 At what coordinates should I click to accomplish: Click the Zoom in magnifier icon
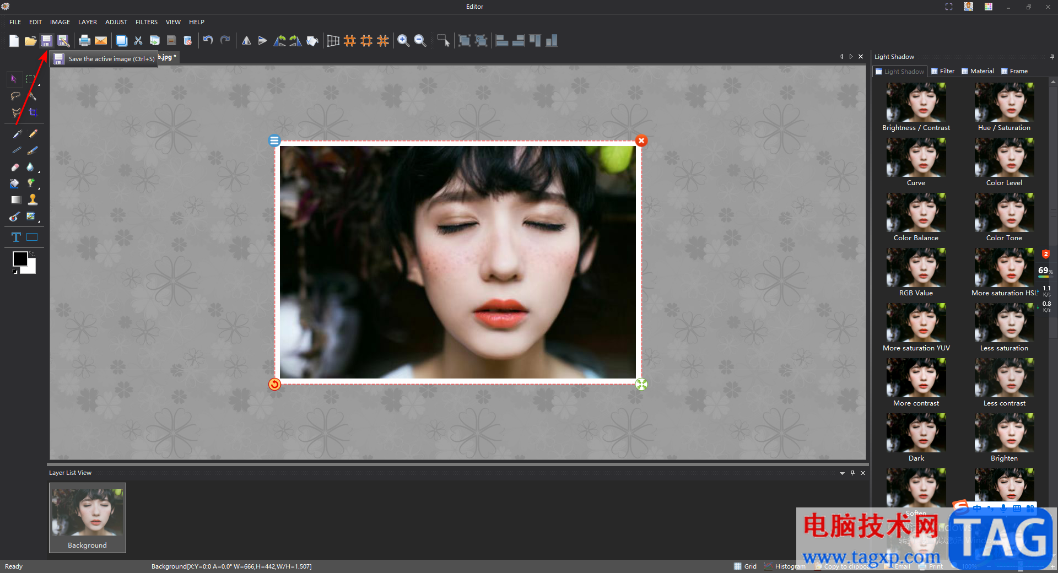[x=403, y=41]
